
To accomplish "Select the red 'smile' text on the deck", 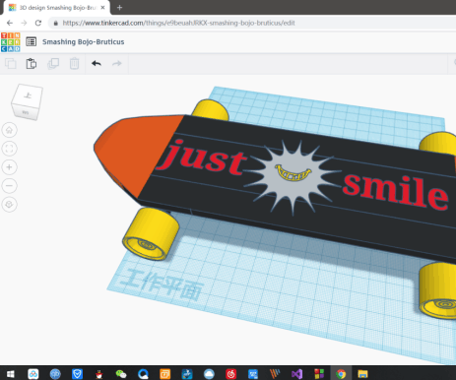I will [395, 191].
